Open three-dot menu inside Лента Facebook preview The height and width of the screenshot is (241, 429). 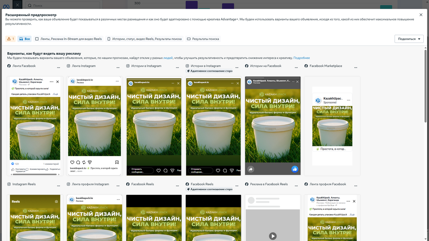point(51,82)
